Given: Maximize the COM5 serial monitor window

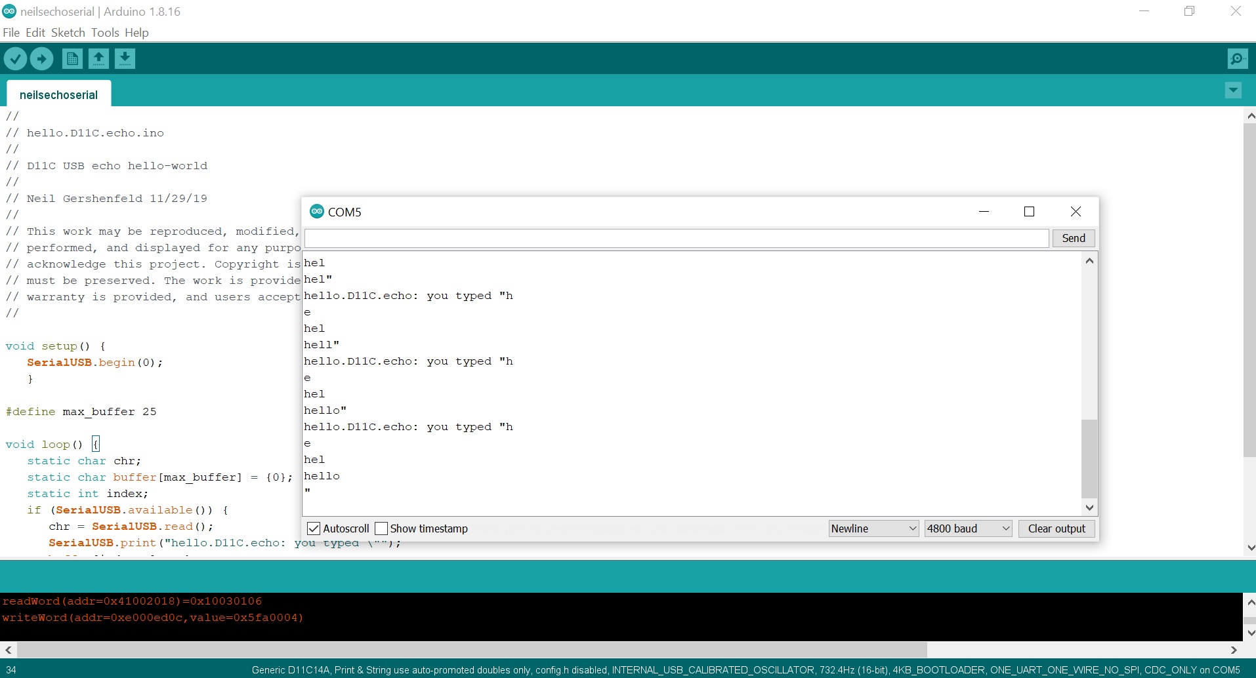Looking at the screenshot, I should click(1029, 211).
